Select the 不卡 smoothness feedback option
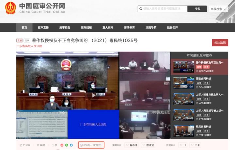Image resolution: width=235 pixels, height=150 pixels. (x=195, y=145)
